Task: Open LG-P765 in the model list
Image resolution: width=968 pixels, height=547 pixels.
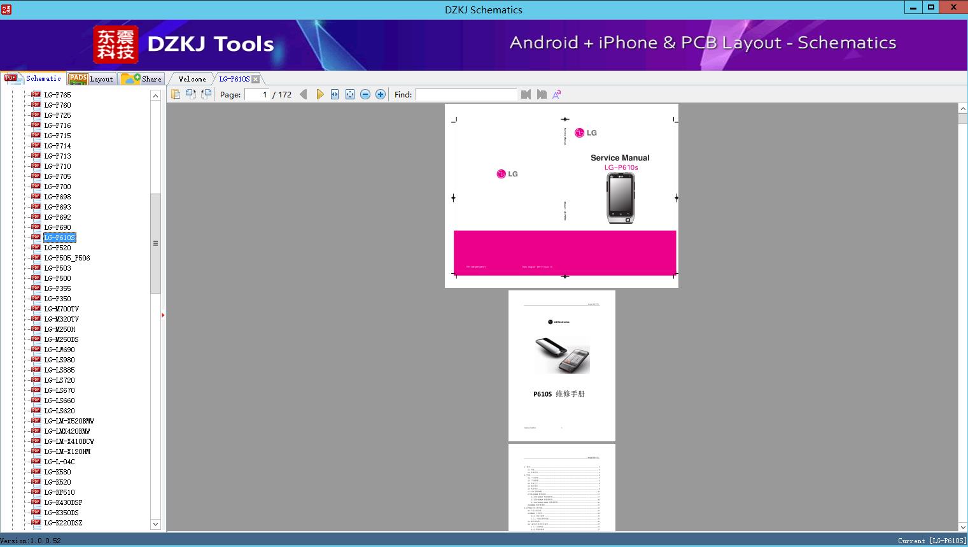Action: [x=57, y=95]
